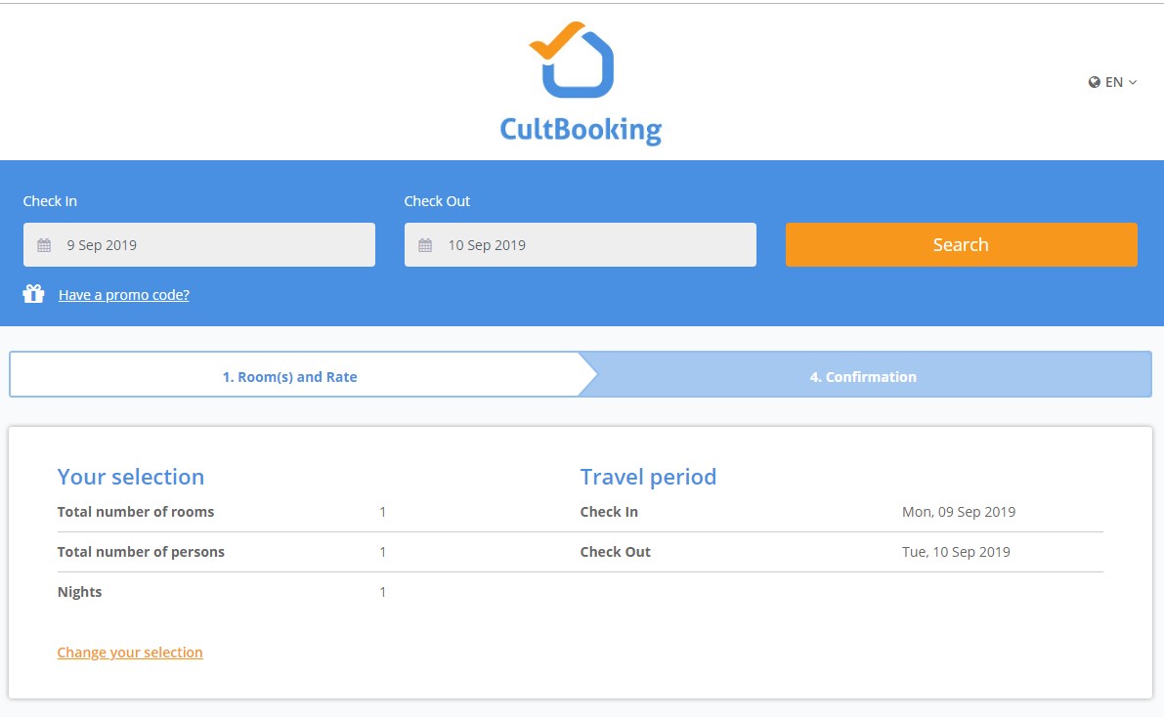Click the globe icon near language selector

pos(1094,82)
